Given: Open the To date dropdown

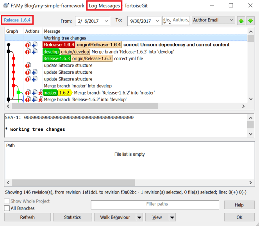Looking at the screenshot, I should 157,21.
